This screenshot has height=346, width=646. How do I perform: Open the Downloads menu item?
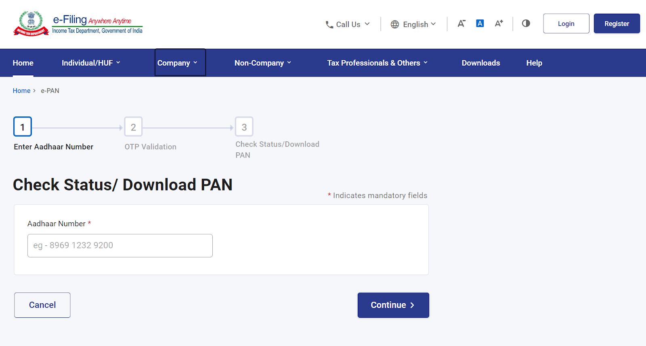[481, 63]
